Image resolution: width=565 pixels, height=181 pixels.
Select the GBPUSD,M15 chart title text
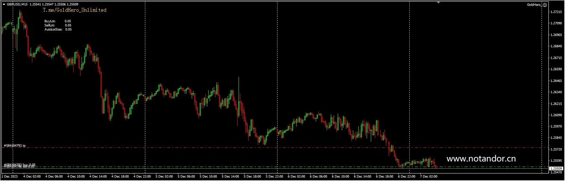coord(17,4)
